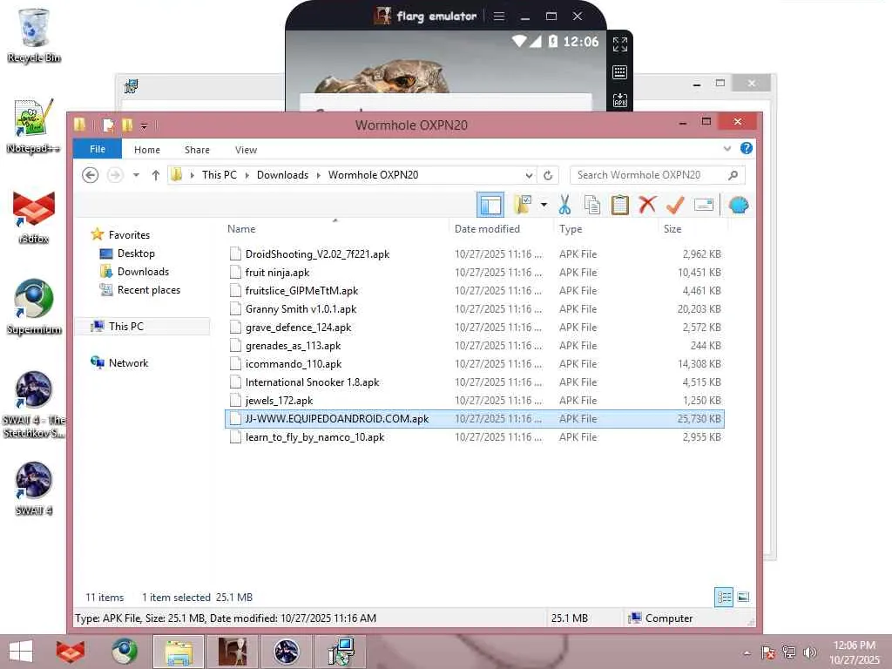
Task: Go back with the Back arrow
Action: (90, 174)
